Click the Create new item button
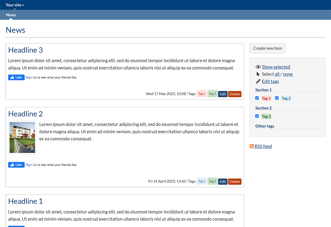The height and width of the screenshot is (227, 331). (267, 48)
